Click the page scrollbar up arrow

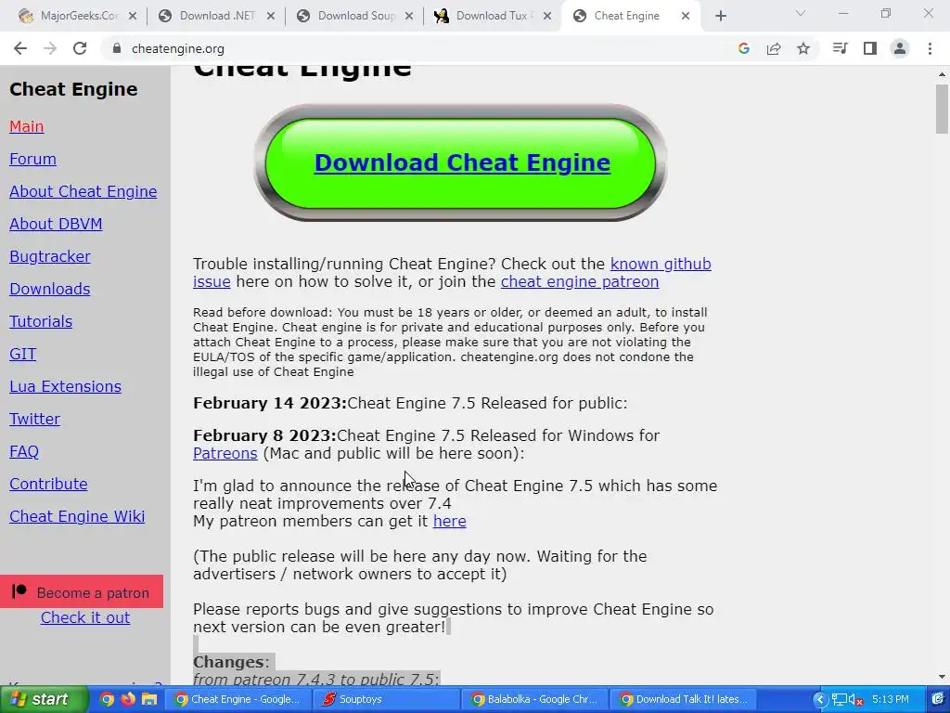tap(942, 74)
